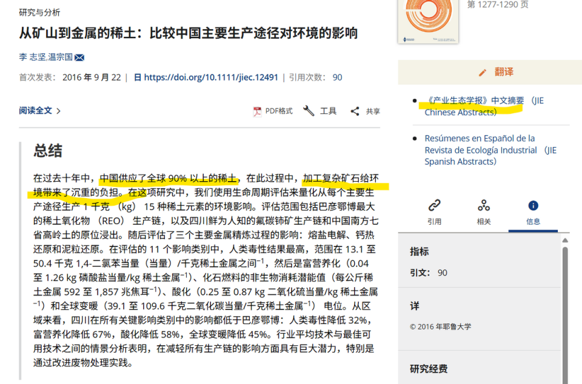This screenshot has width=582, height=384.
Task: Click the email envelope icon beside 温宗国
Action: pos(79,58)
